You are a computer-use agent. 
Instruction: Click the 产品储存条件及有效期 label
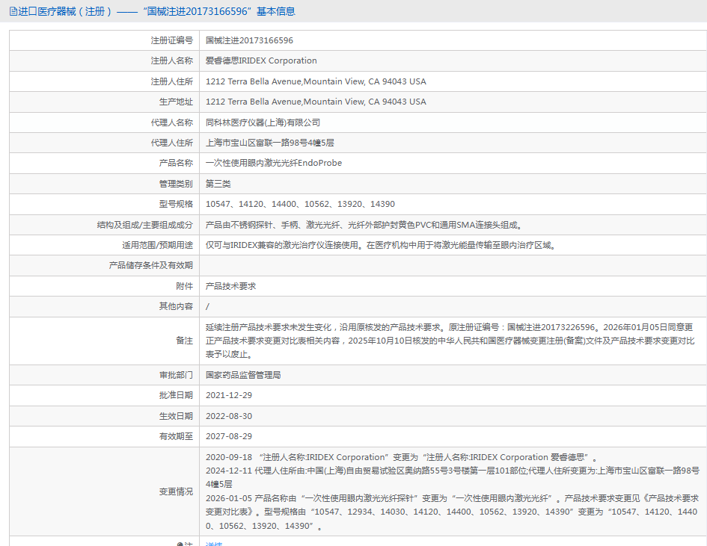[x=151, y=266]
